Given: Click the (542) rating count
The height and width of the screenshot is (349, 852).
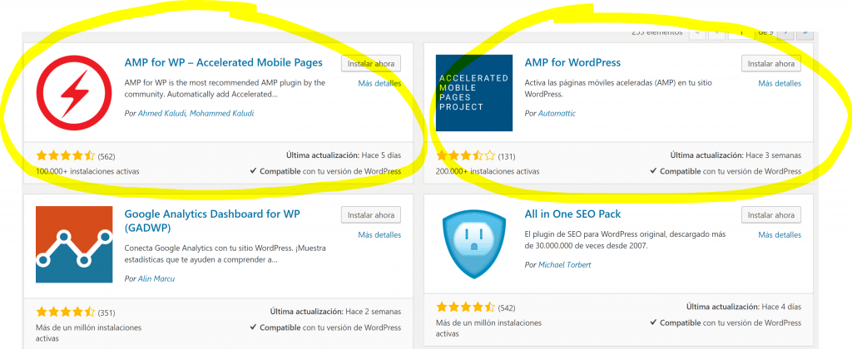Looking at the screenshot, I should pos(507,308).
